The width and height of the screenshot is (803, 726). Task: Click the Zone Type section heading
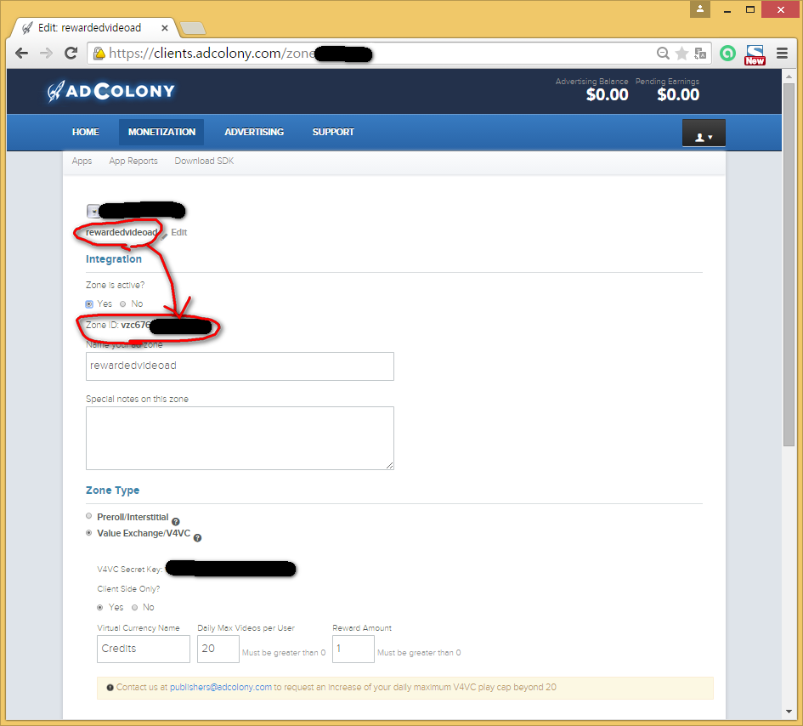click(113, 491)
